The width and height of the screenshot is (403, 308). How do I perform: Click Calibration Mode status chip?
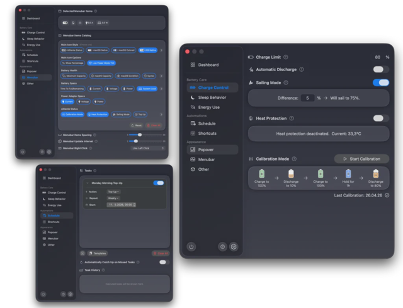click(72, 115)
